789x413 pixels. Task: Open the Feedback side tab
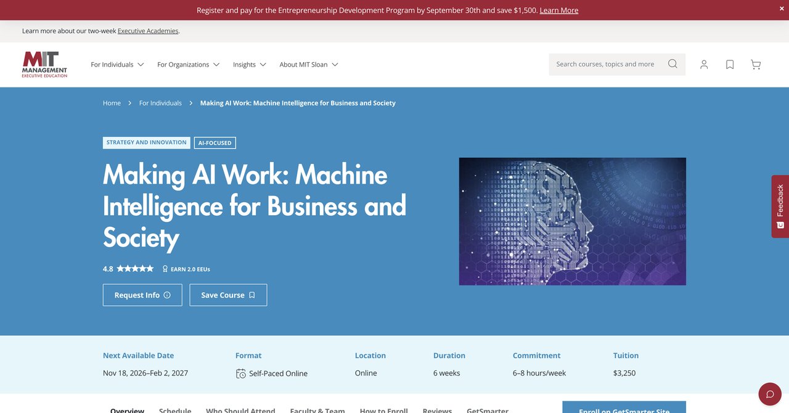tap(780, 206)
